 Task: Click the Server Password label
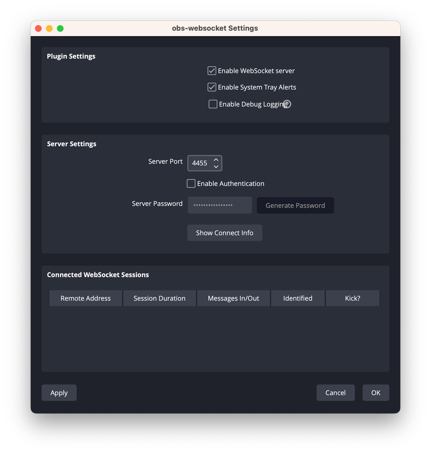tap(157, 204)
